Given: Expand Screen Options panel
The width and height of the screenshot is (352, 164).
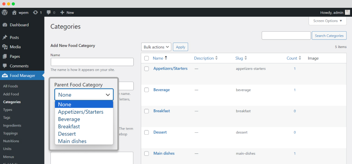Looking at the screenshot, I should pos(327,21).
